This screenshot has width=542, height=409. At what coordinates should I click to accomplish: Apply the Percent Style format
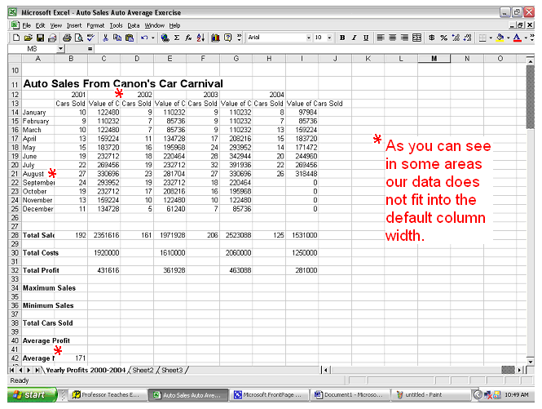tap(443, 38)
